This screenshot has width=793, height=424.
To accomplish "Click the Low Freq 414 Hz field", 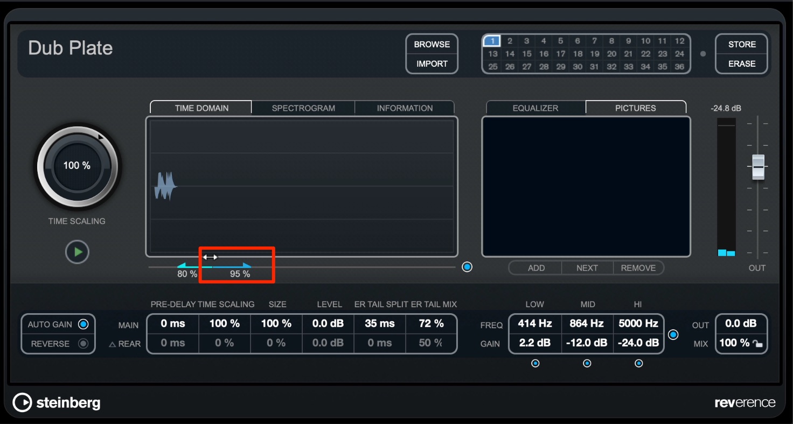I will pyautogui.click(x=535, y=323).
